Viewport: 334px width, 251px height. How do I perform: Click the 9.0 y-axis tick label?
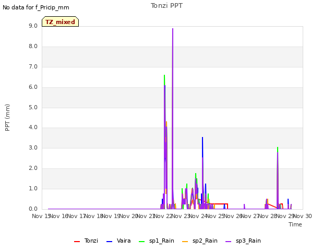point(33,26)
